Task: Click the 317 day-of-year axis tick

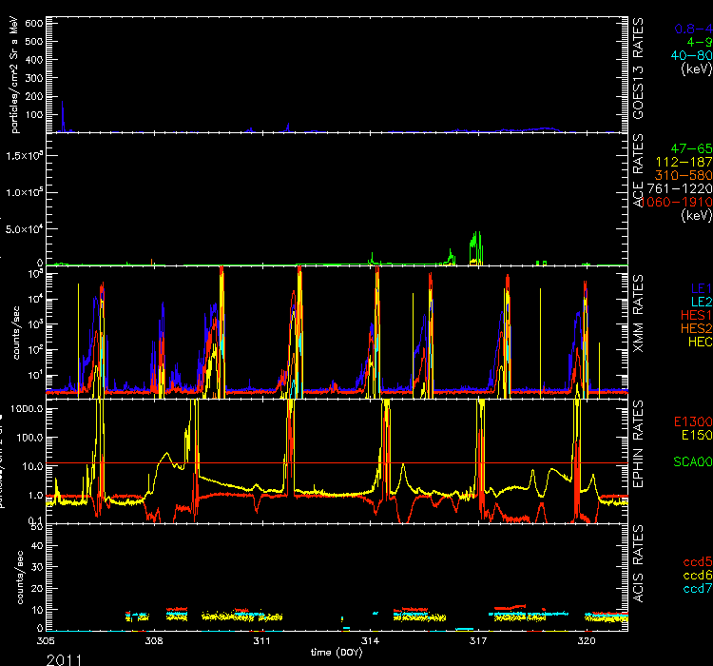Action: [x=479, y=641]
